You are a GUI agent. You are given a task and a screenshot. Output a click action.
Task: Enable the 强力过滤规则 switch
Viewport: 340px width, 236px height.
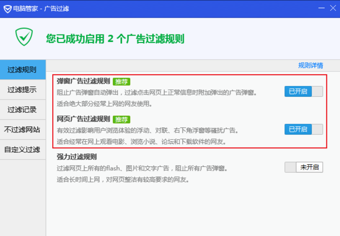[303, 167]
